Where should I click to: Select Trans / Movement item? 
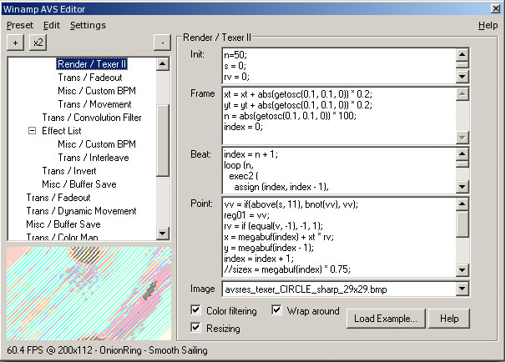point(94,104)
